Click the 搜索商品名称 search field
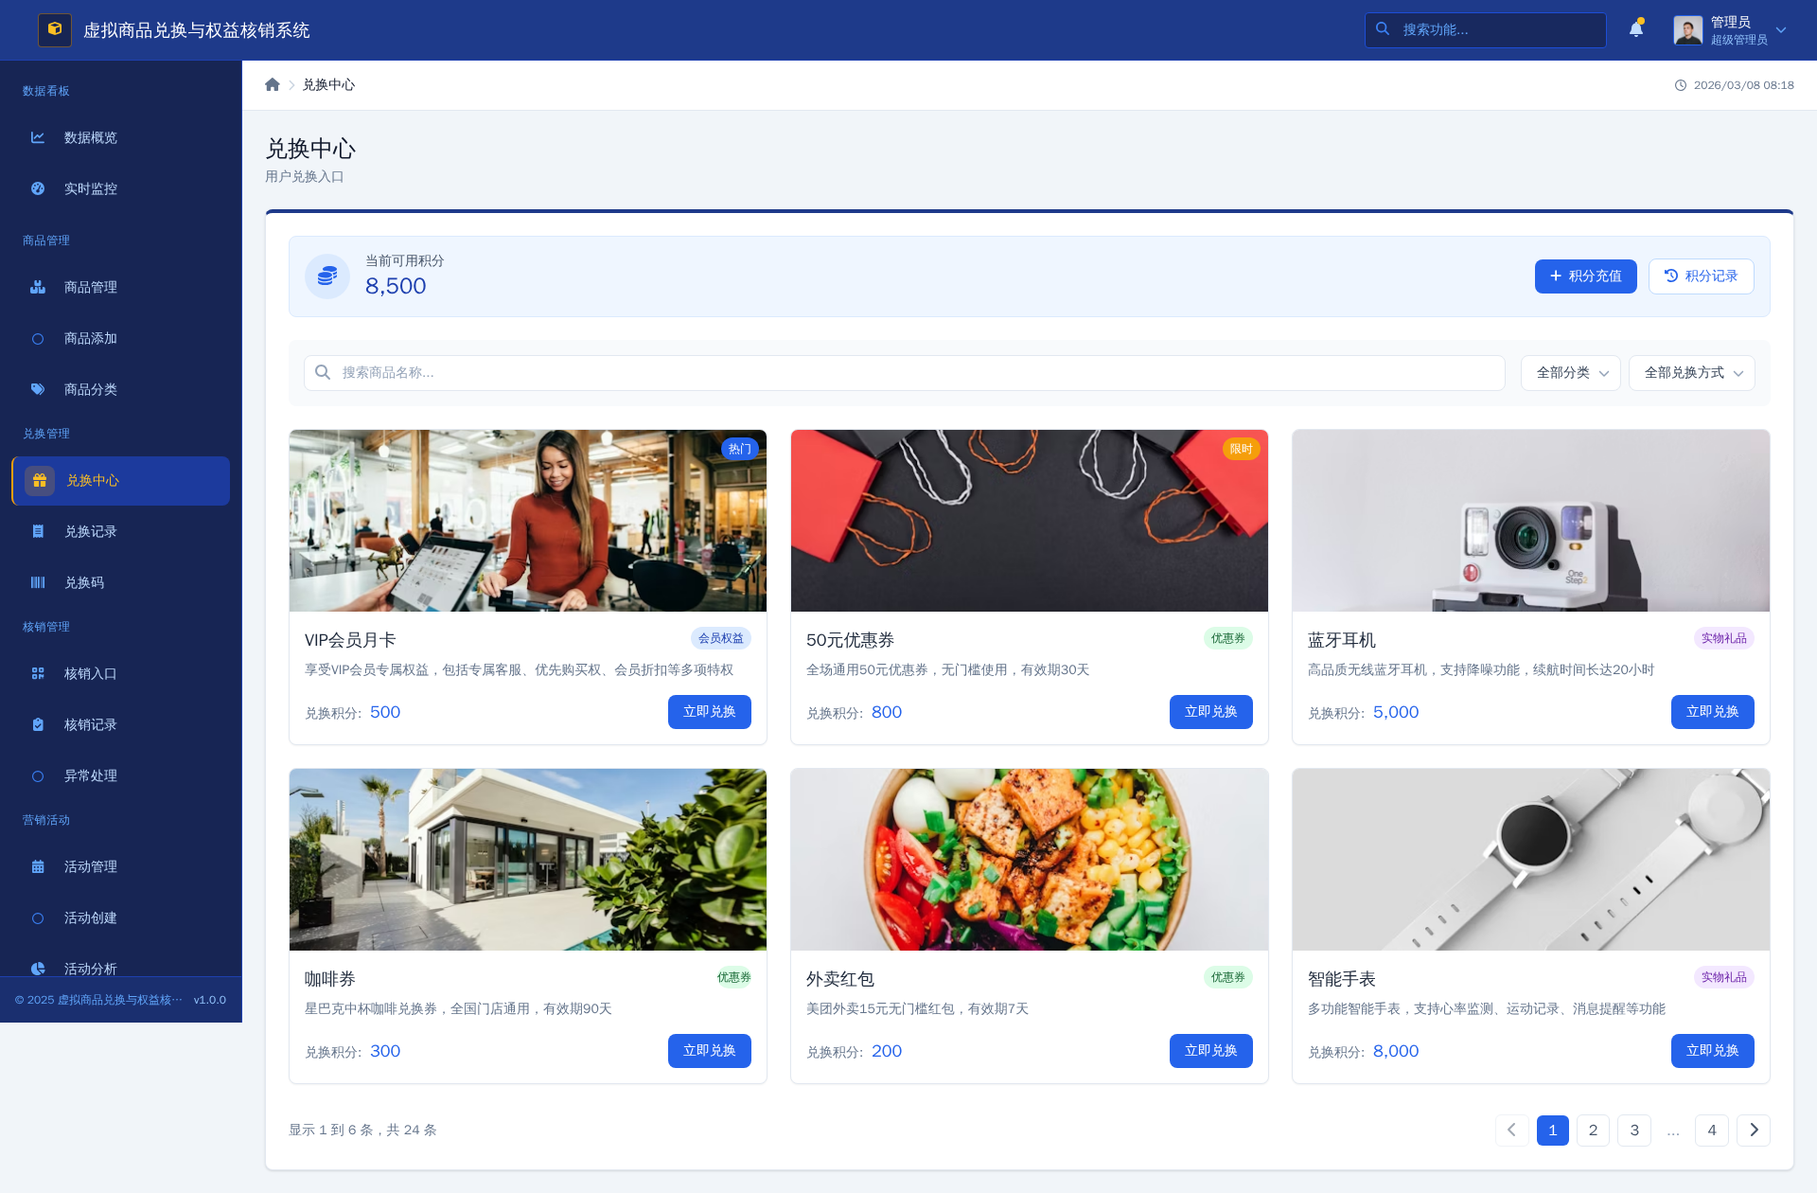Viewport: 1817px width, 1193px height. (904, 373)
